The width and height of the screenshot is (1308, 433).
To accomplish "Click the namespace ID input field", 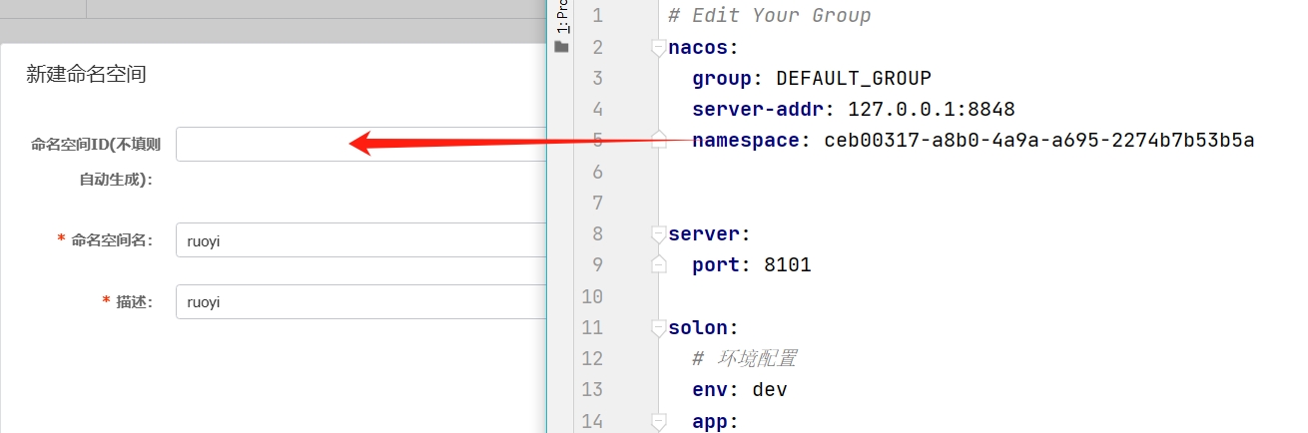I will tap(361, 144).
